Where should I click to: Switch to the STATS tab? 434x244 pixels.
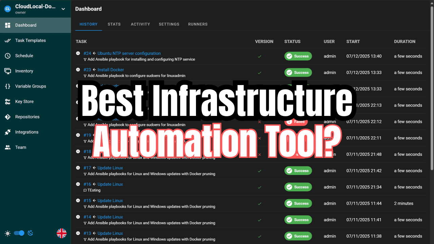114,24
